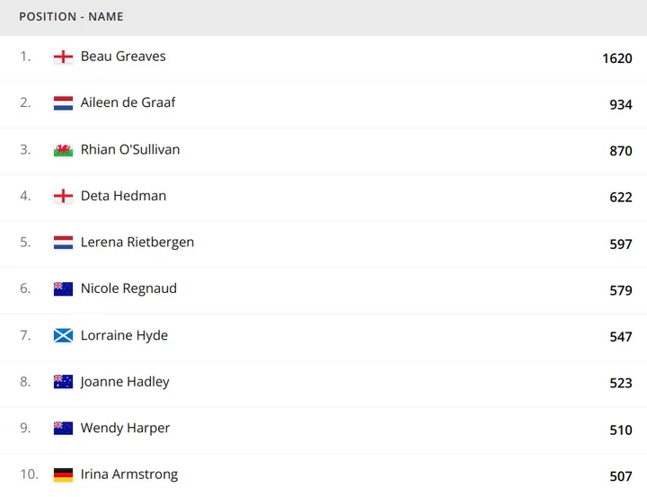The width and height of the screenshot is (647, 497).
Task: Click the New Zealand flag beside Wendy Harper
Action: pyautogui.click(x=63, y=429)
